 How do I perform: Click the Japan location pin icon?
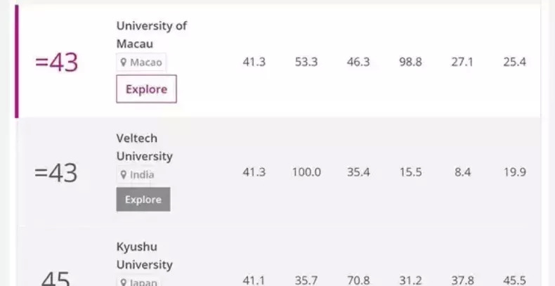[x=124, y=282]
